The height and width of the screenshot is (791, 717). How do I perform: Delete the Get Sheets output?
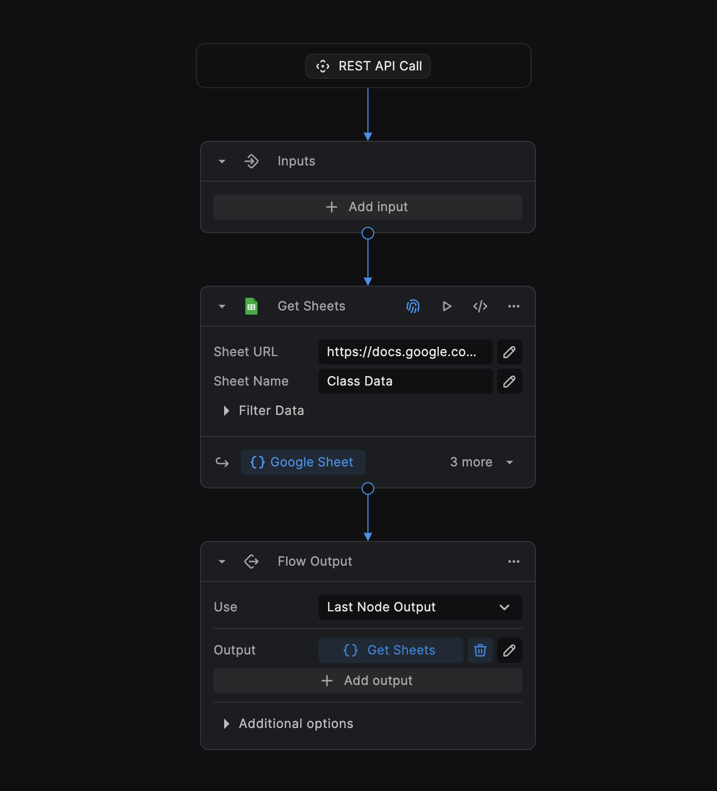480,650
